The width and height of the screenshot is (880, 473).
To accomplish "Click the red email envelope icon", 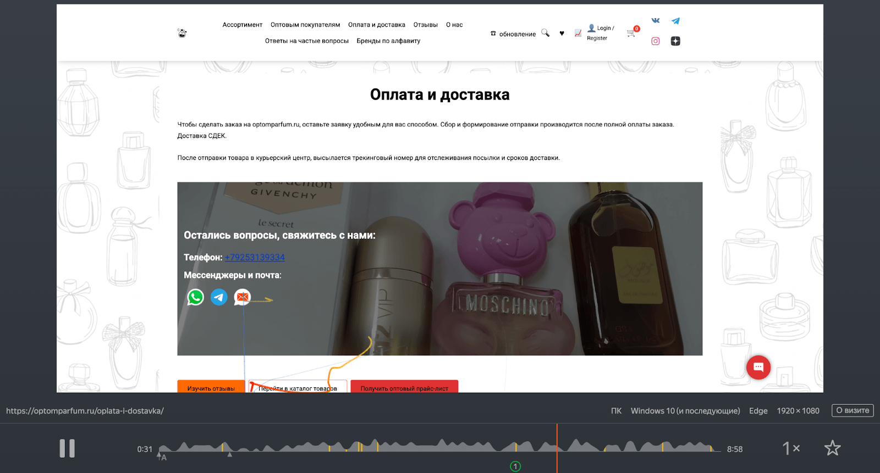I will pyautogui.click(x=243, y=297).
